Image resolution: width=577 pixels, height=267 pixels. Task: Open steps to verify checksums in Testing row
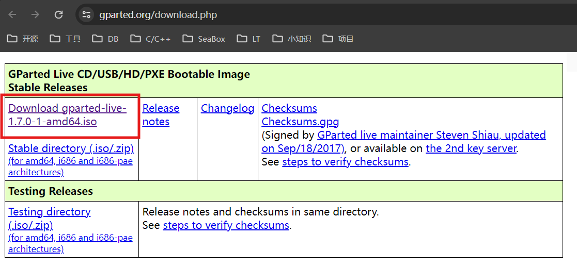pos(226,225)
